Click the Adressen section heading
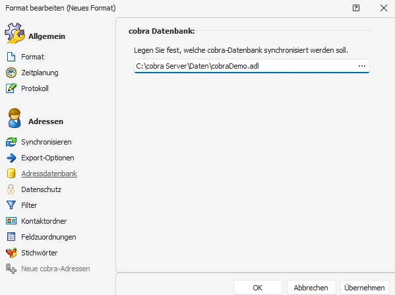 [x=46, y=121]
